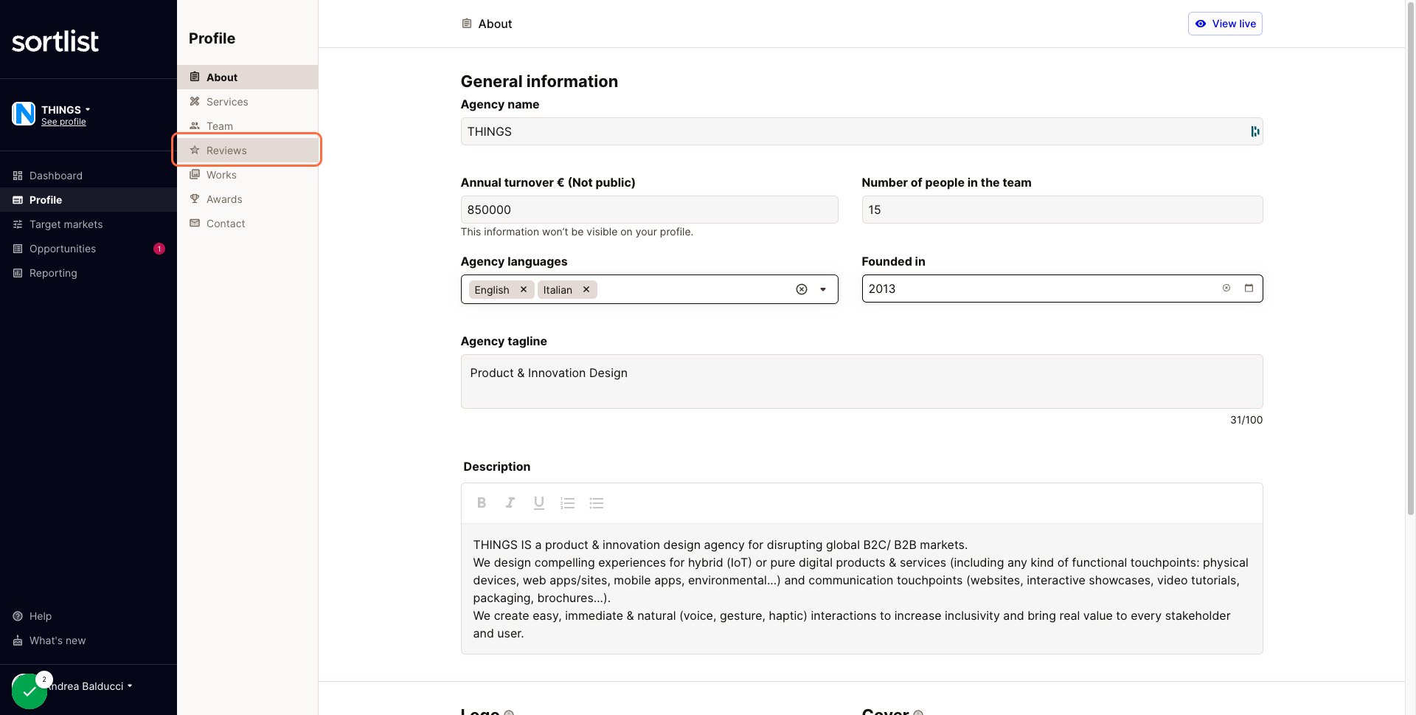Toggle bold formatting in Description

click(x=482, y=503)
